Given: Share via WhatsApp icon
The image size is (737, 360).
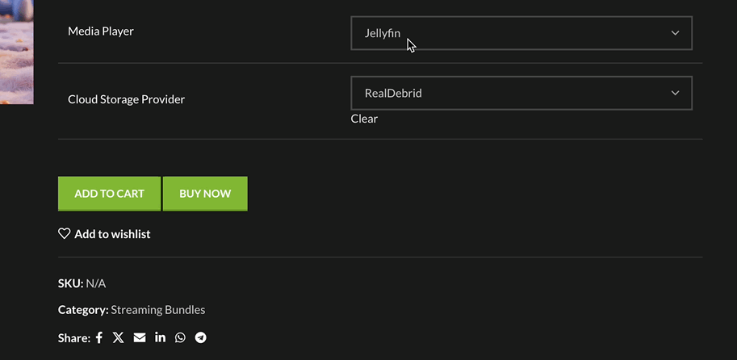Looking at the screenshot, I should coord(180,337).
